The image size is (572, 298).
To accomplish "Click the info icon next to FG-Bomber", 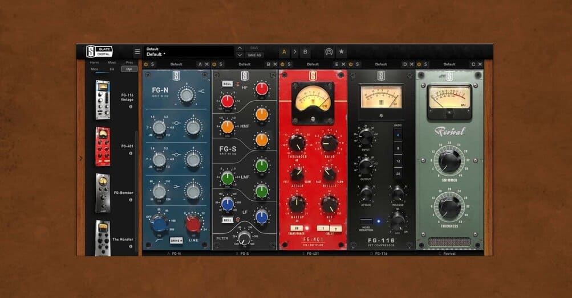I will tap(131, 200).
